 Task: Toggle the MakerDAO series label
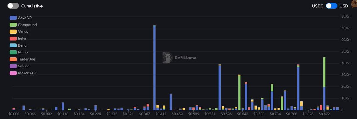pyautogui.click(x=27, y=73)
